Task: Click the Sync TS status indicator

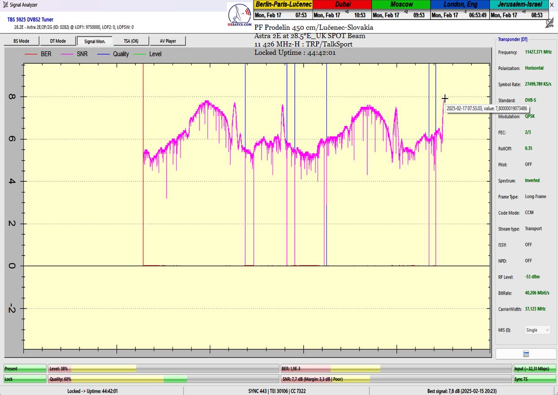Action: click(535, 379)
